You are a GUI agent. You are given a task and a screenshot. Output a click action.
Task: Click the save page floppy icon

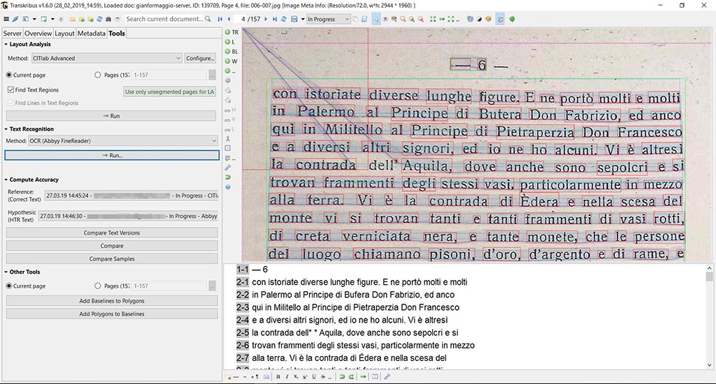point(294,19)
